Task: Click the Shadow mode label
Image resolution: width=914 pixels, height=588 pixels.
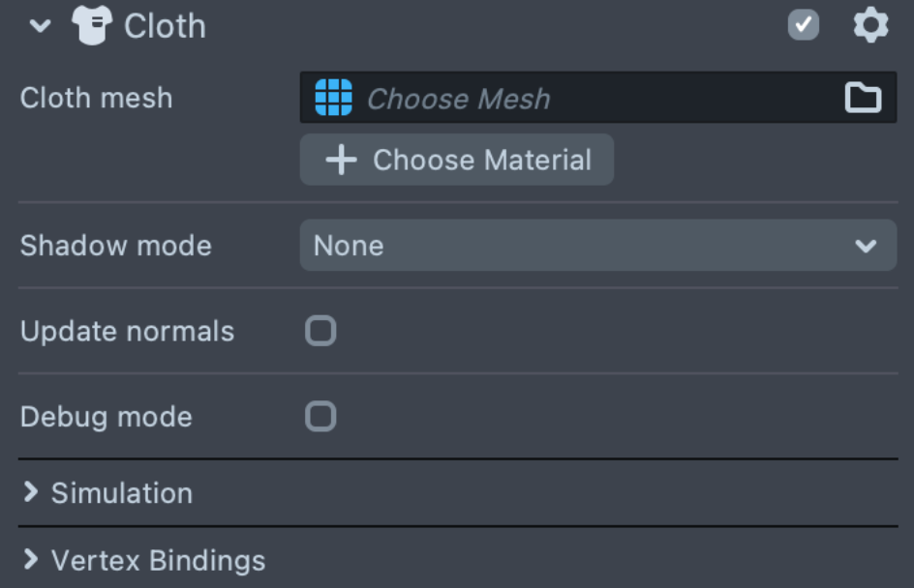Action: (115, 246)
